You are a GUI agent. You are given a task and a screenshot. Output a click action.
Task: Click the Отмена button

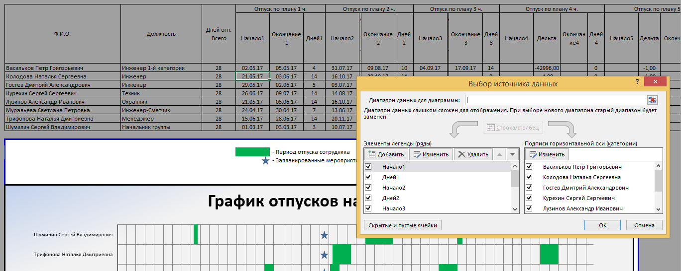coord(644,225)
